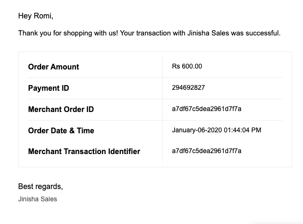Click the January-06-2020 date value

197,130
